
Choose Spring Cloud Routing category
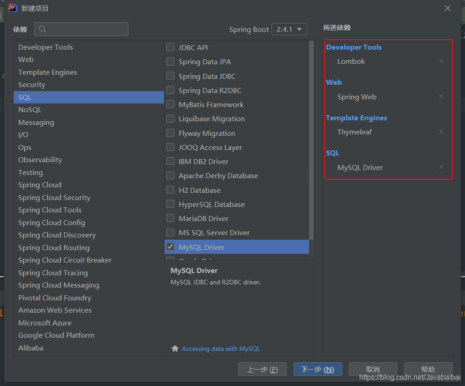89,247
